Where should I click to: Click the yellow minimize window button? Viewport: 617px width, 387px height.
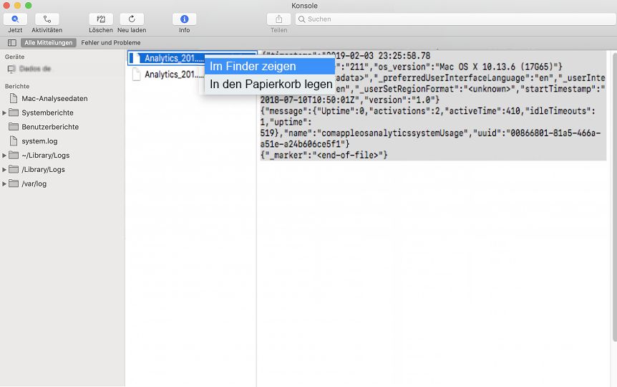(x=17, y=6)
